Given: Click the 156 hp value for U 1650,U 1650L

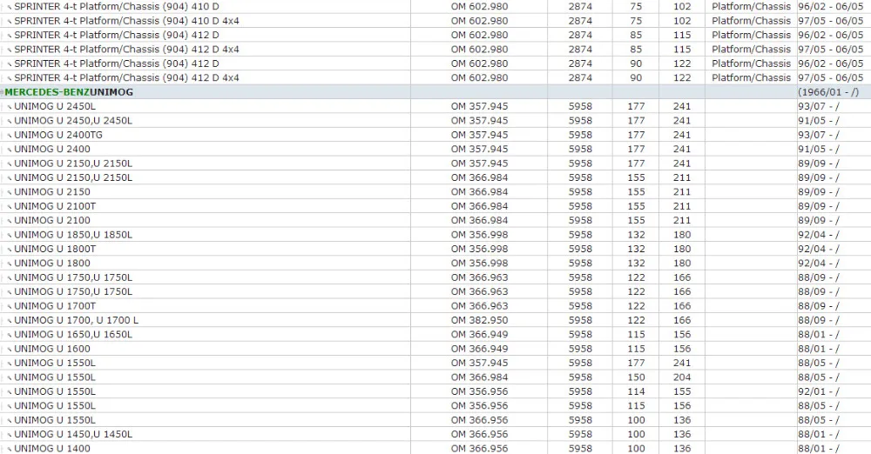Looking at the screenshot, I should point(682,335).
